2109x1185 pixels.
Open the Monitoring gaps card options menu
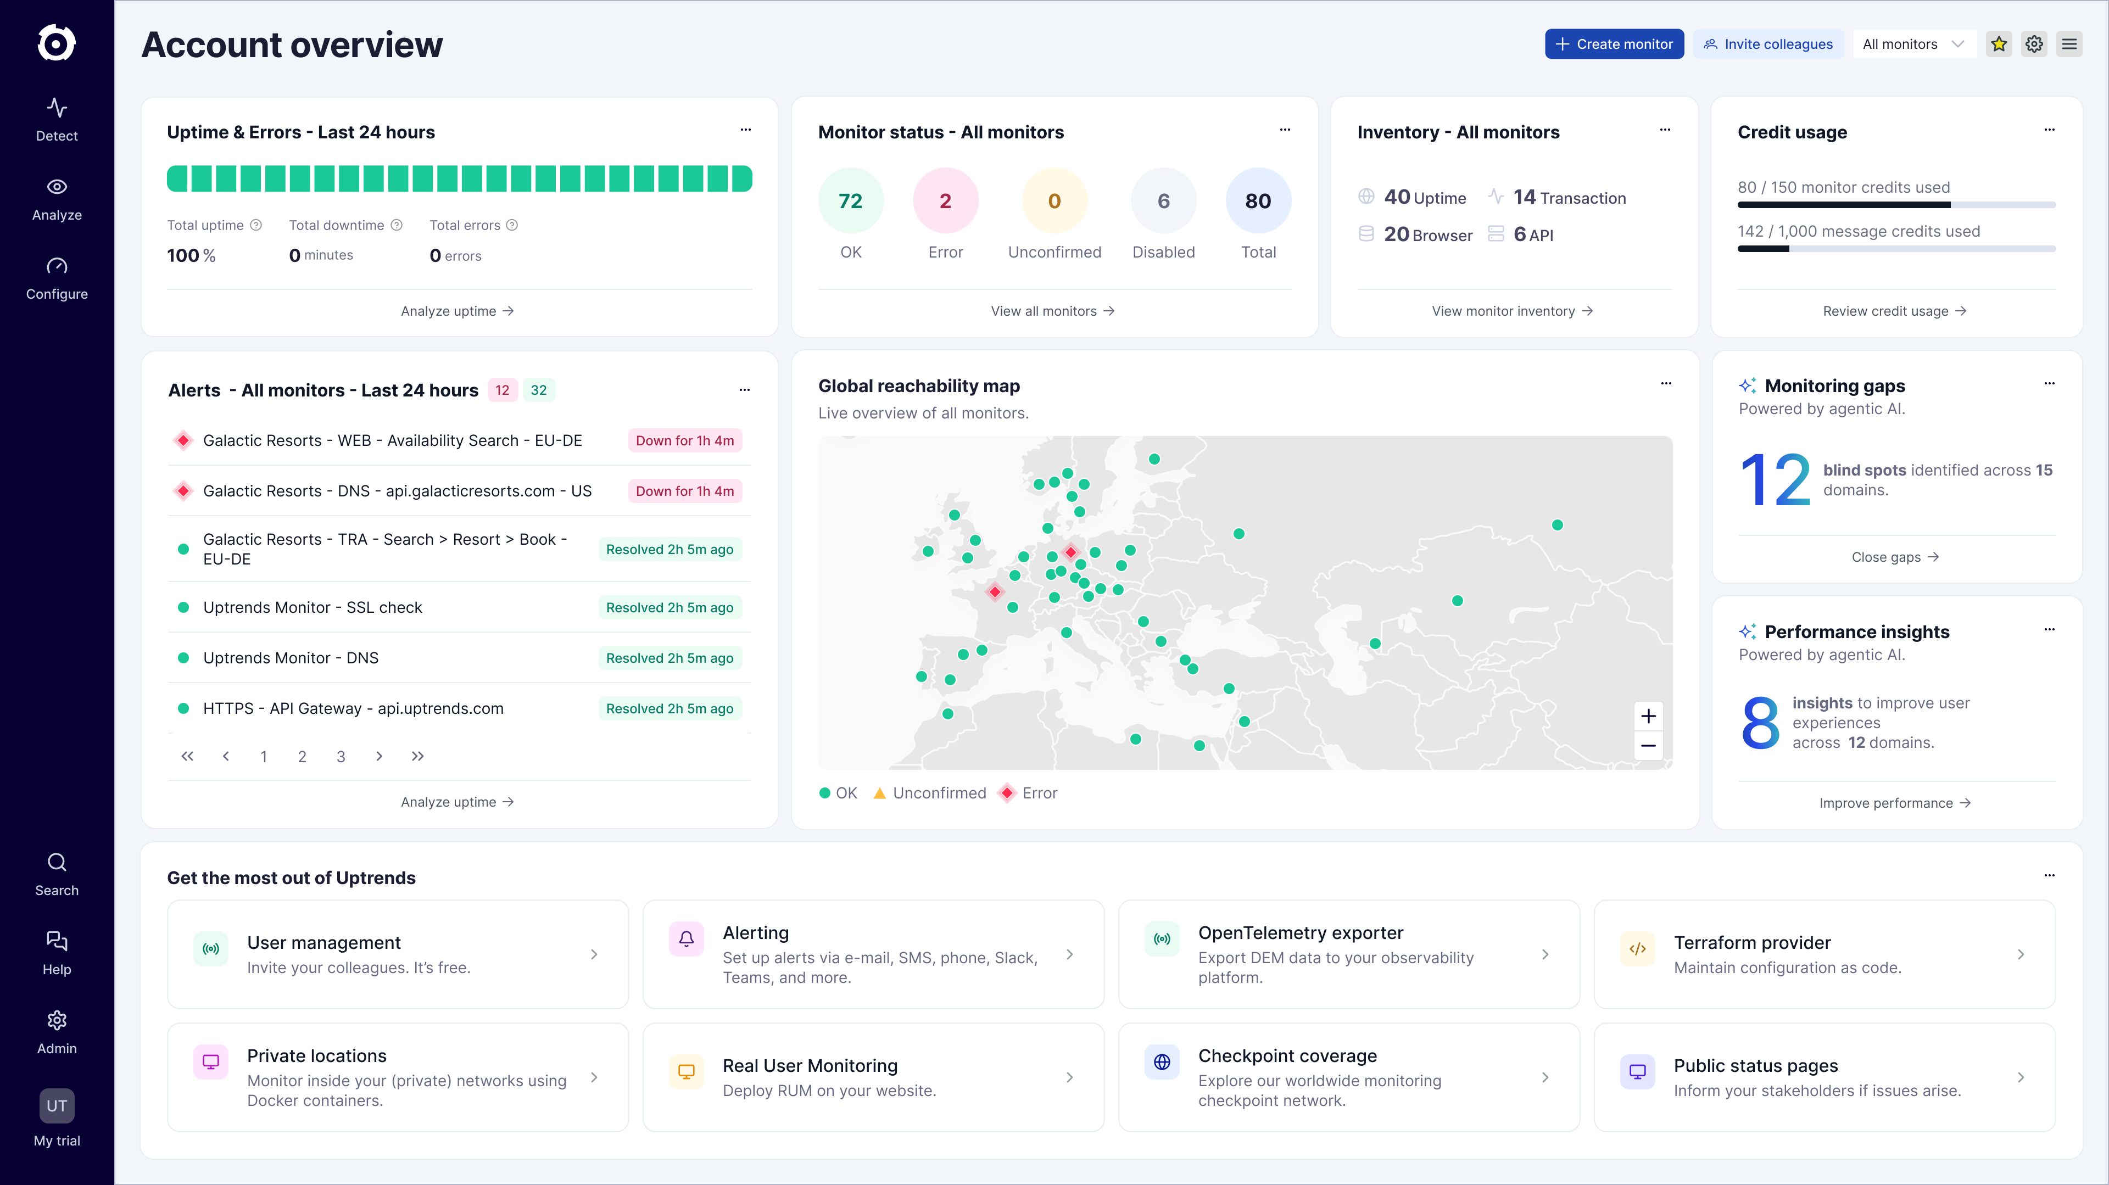click(2049, 383)
